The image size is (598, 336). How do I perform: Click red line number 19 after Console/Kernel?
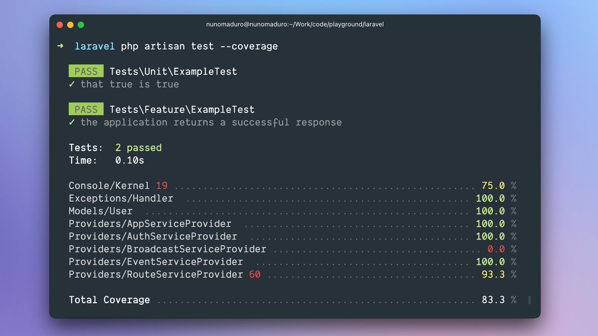[x=162, y=186]
